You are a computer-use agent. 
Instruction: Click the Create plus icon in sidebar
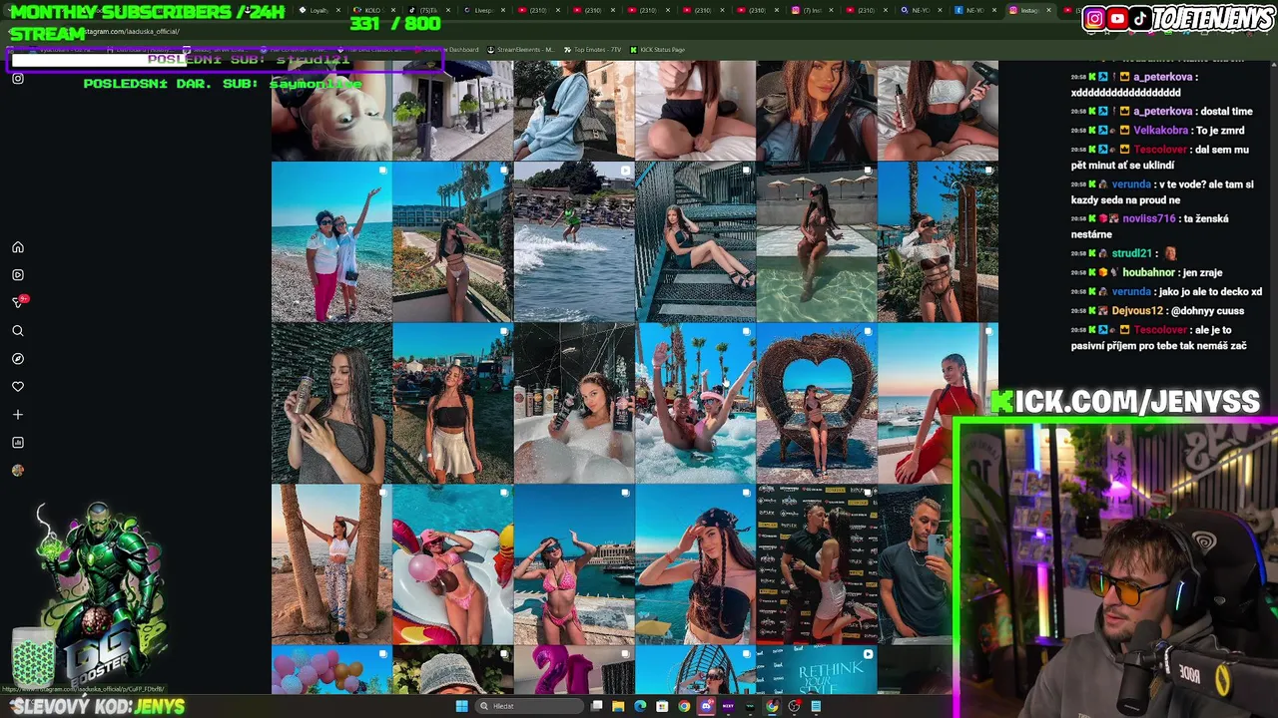pos(18,415)
